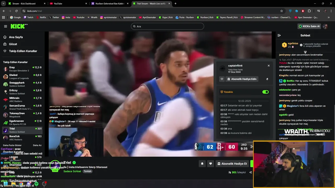Open the media control icon in toolbar
The image size is (335, 188).
tap(319, 11)
